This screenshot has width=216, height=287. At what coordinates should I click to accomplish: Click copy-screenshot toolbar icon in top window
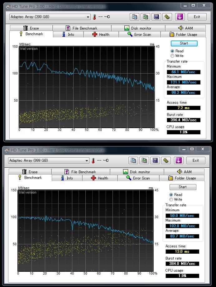point(145,17)
